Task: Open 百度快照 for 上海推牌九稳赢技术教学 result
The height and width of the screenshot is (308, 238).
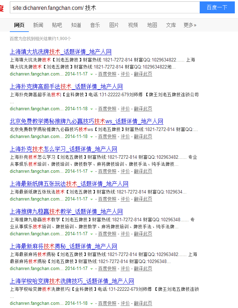Action: coord(107,234)
